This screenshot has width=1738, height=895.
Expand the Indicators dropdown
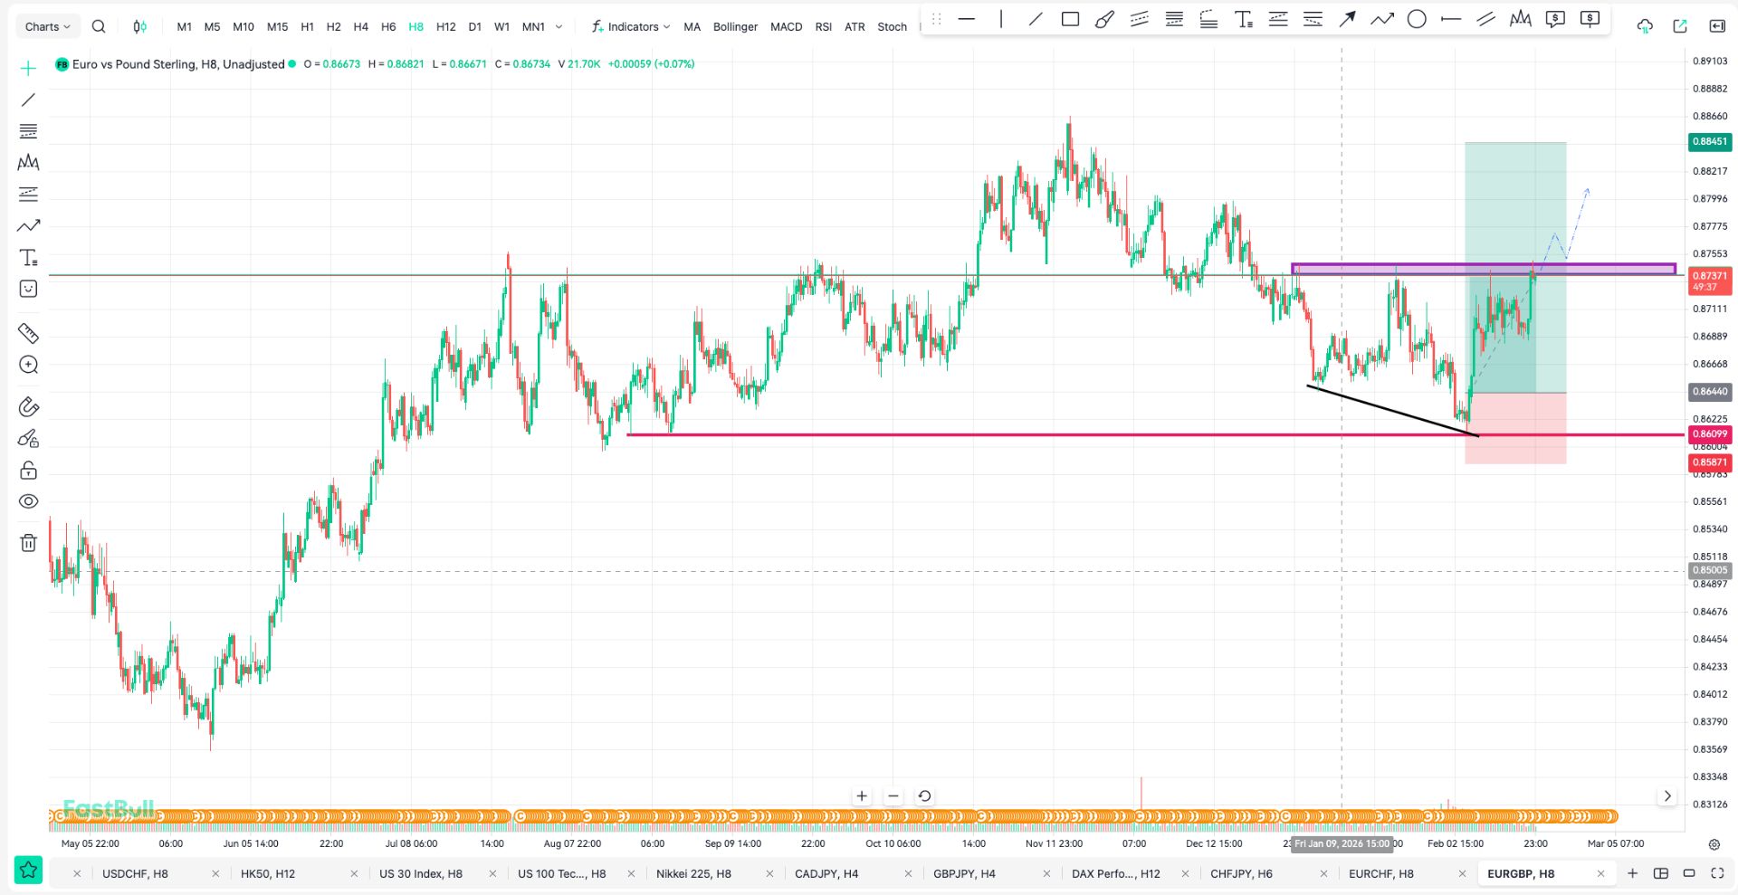631,26
